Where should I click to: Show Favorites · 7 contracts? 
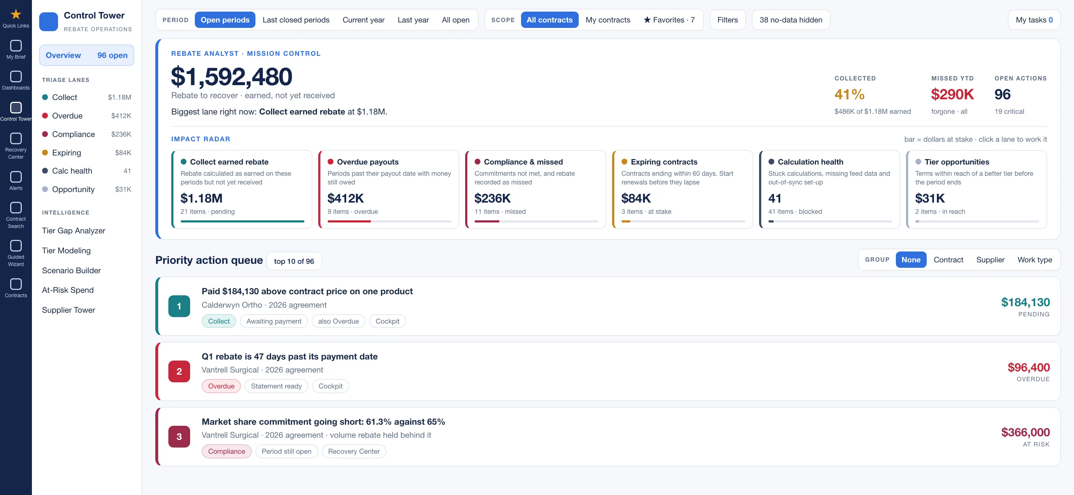[x=669, y=20]
